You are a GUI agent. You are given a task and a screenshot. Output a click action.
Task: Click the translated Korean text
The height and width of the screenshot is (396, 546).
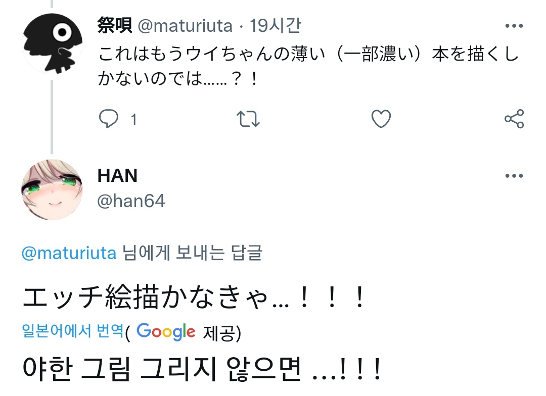pos(201,369)
